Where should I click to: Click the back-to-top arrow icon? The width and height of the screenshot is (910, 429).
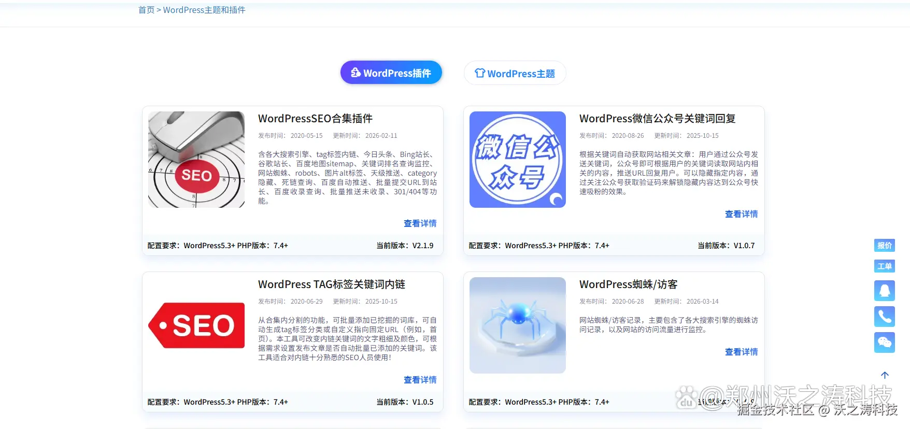pos(885,375)
